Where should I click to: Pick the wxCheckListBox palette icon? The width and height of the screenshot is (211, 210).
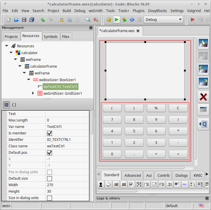(x=139, y=184)
